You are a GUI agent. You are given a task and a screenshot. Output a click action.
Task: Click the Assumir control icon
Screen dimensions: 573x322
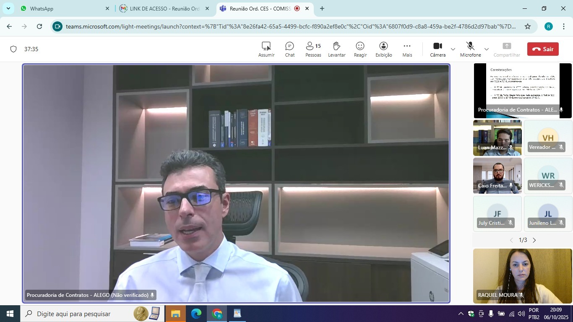(266, 49)
